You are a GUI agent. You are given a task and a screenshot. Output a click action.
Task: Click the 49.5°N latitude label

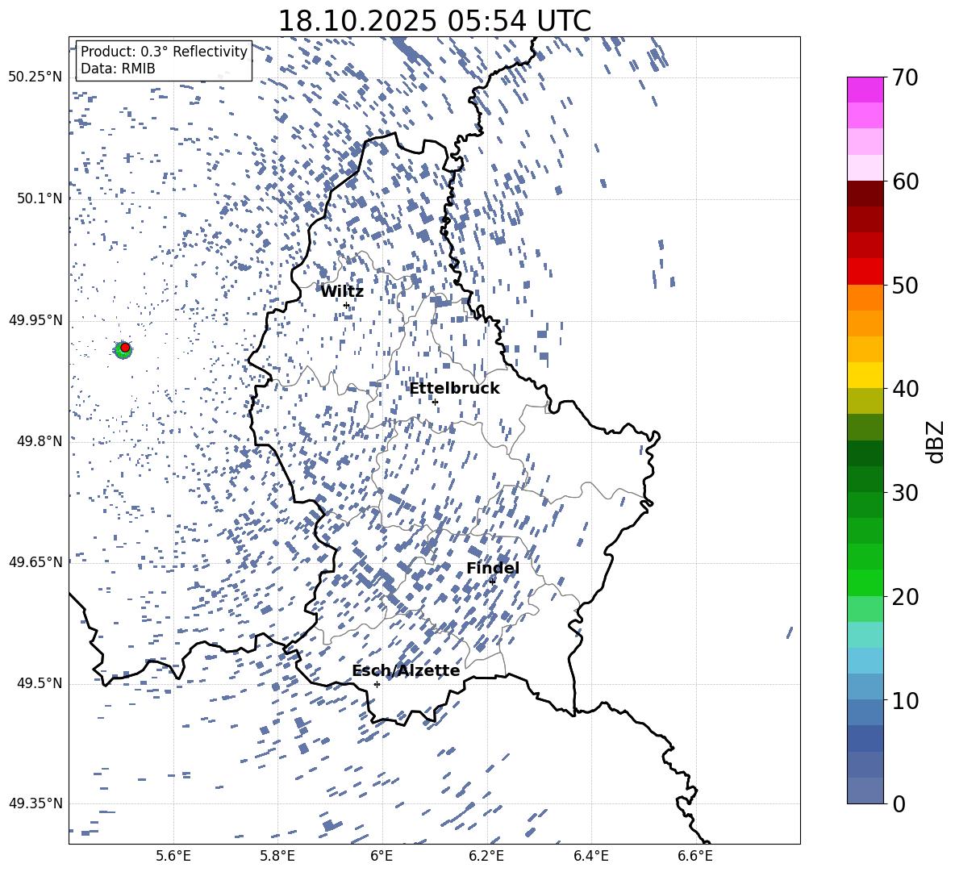click(40, 683)
